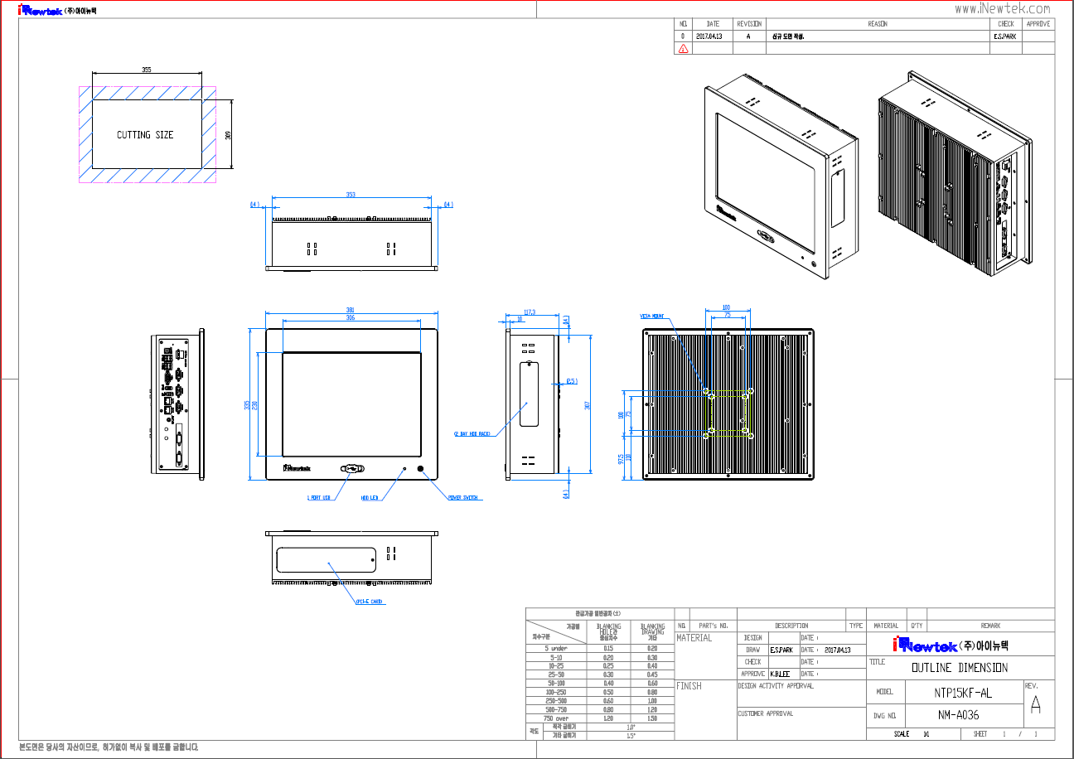The width and height of the screenshot is (1074, 759).
Task: Select the bottom view with PCI-E card slot
Action: click(351, 559)
